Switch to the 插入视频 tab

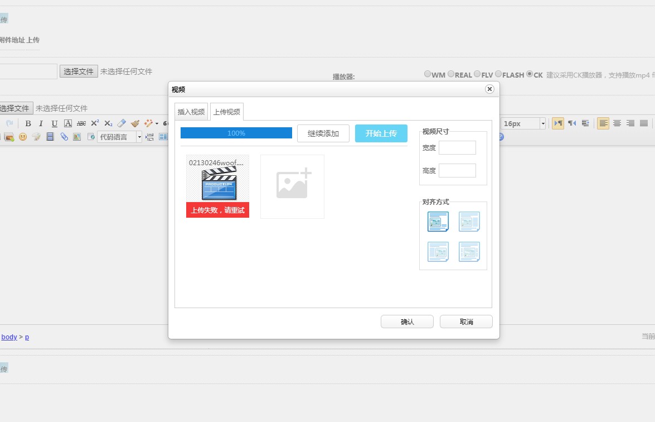[x=191, y=112]
